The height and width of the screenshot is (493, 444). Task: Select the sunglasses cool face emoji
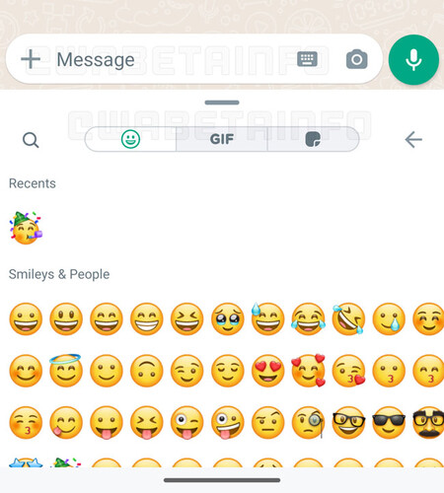pos(389,423)
